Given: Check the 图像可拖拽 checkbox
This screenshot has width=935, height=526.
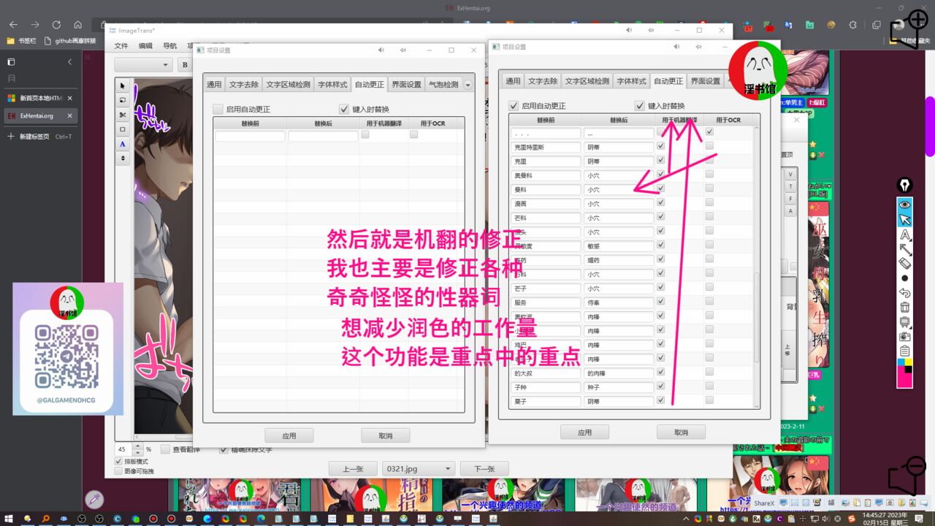Looking at the screenshot, I should pyautogui.click(x=119, y=471).
